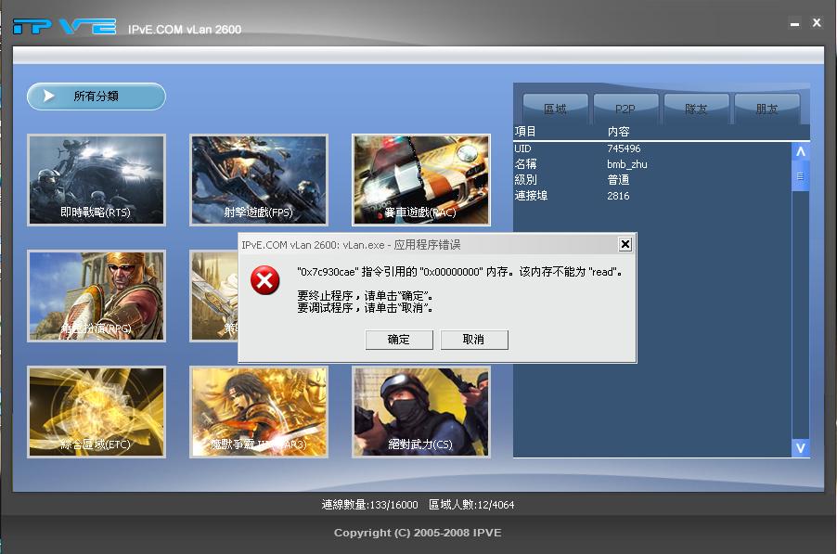Viewport: 837px width, 554px height.
Task: Click the red error icon in dialog
Action: pyautogui.click(x=264, y=280)
